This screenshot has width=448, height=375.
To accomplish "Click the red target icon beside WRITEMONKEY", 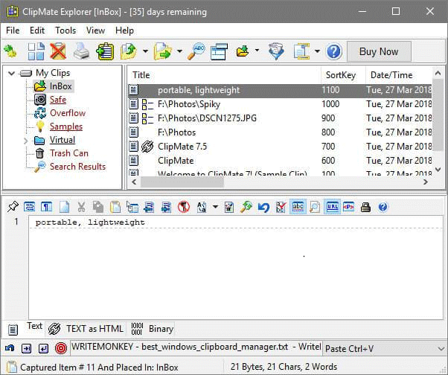I will coord(61,347).
